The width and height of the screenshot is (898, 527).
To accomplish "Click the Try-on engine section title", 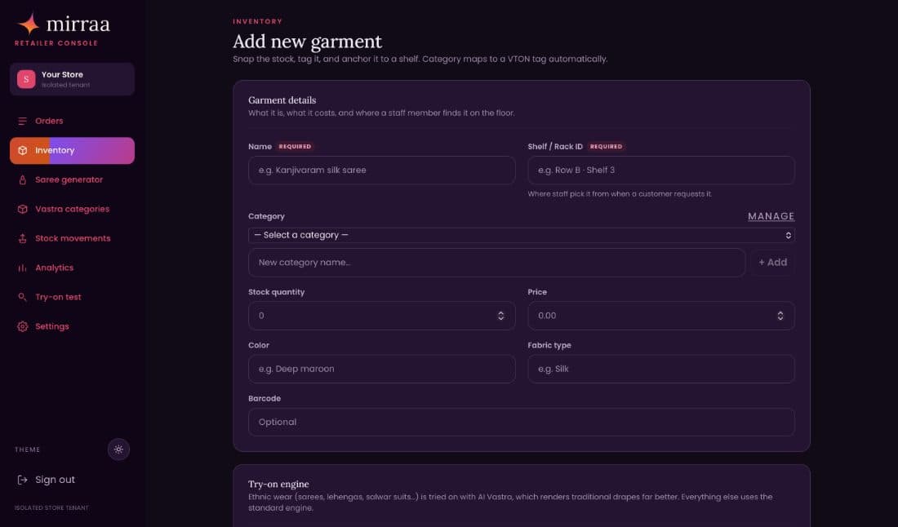I will point(278,484).
